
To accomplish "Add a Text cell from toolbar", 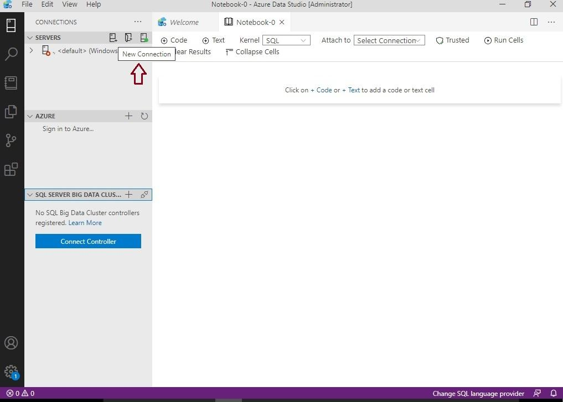I will click(x=213, y=40).
